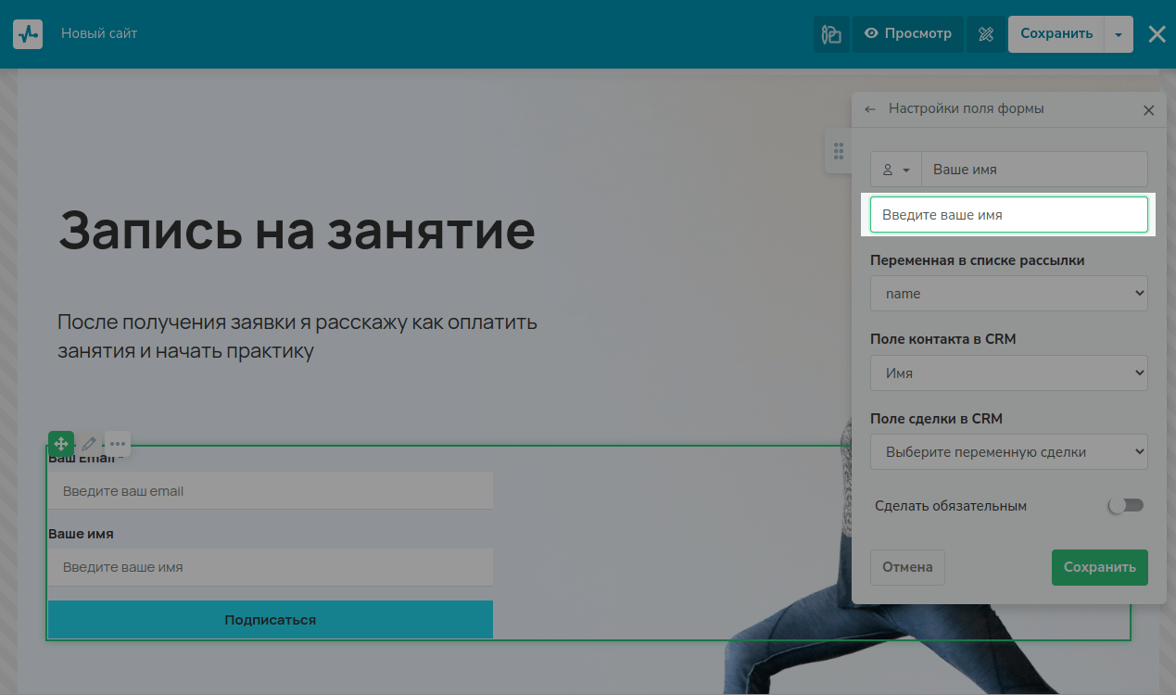Open the "Поле сделки в CRM" dropdown
This screenshot has height=695, width=1176.
[x=1008, y=452]
